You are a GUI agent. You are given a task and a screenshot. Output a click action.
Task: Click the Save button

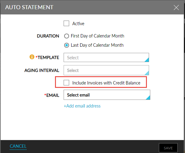click(x=168, y=148)
